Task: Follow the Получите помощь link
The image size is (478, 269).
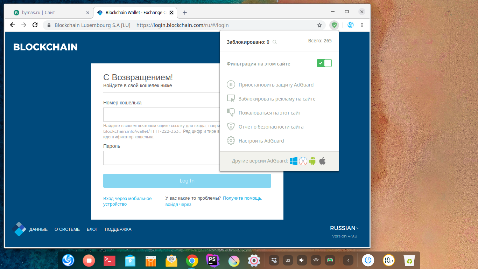Action: point(242,198)
